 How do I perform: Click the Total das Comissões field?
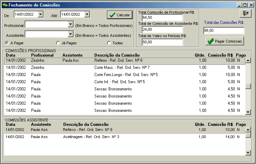[224, 31]
